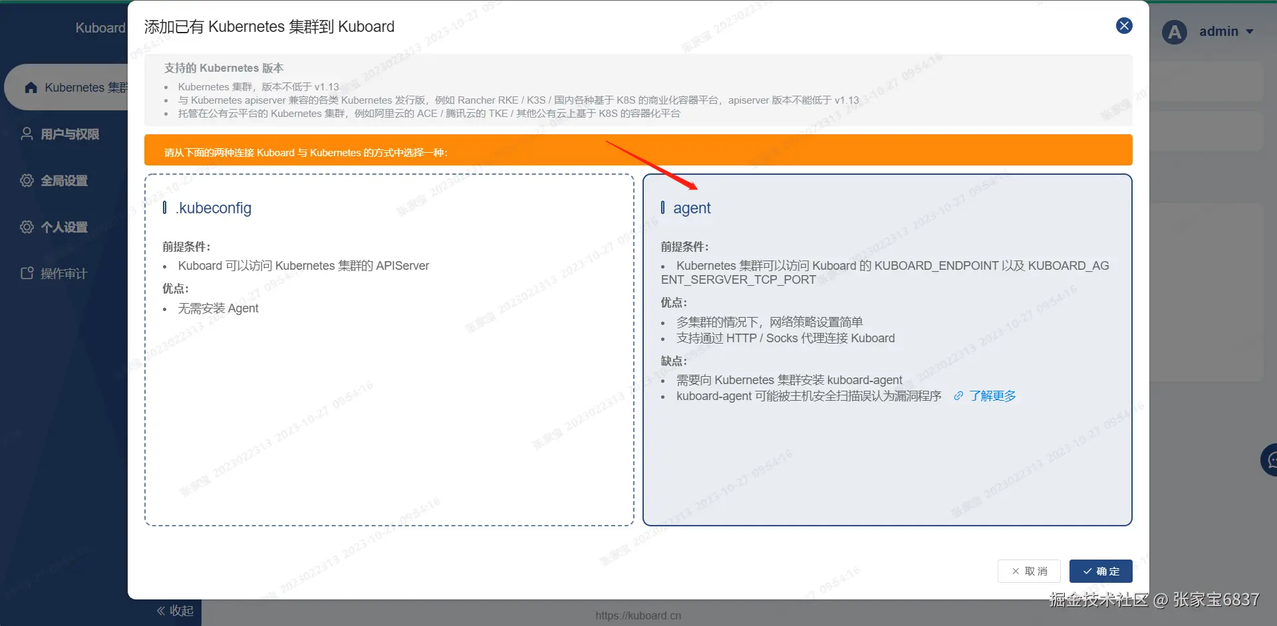Open the https://kuboard.cn footer link
Screen dimensions: 1277x626
click(x=638, y=615)
